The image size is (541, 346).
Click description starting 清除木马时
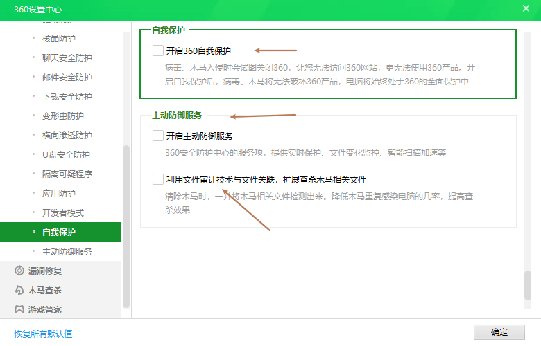pyautogui.click(x=319, y=203)
